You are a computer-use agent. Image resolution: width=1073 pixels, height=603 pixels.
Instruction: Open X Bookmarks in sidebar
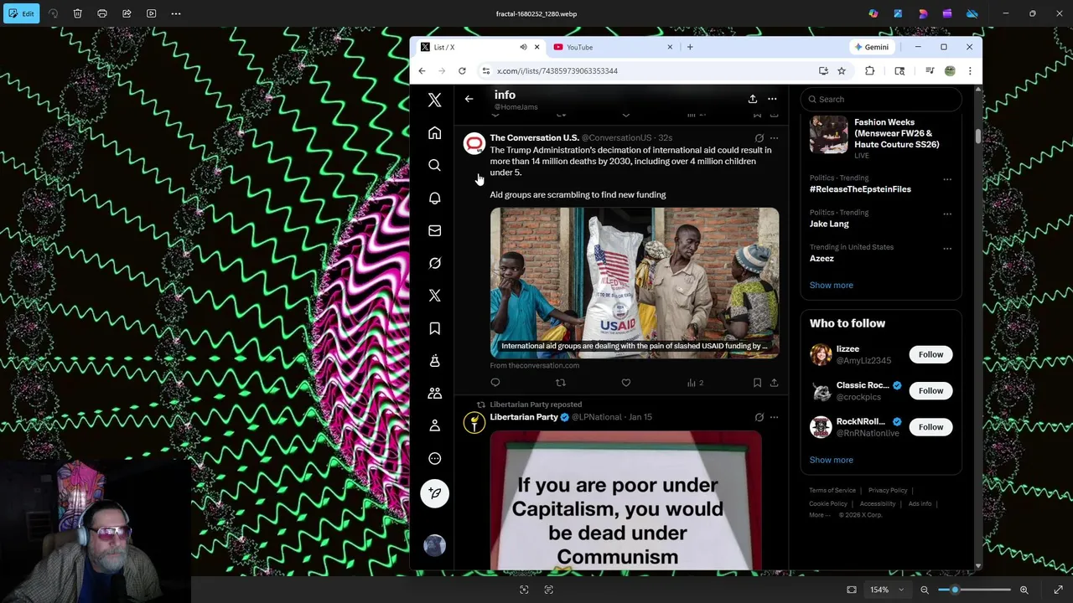click(434, 328)
